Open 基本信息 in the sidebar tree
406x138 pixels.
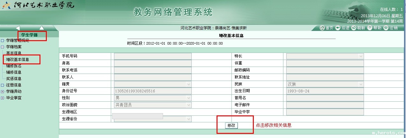[14, 53]
